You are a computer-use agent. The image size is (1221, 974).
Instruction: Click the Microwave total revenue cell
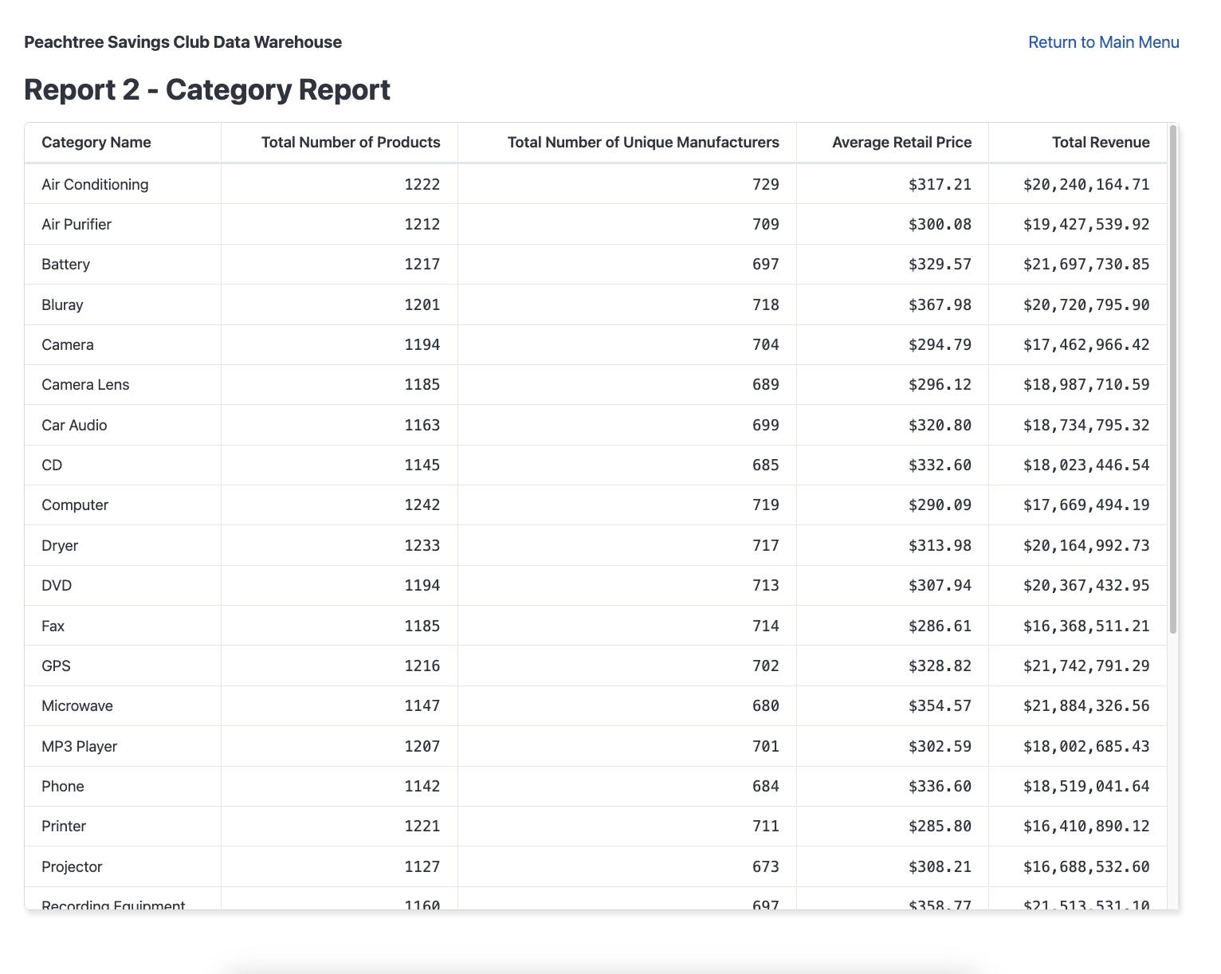(x=1086, y=705)
